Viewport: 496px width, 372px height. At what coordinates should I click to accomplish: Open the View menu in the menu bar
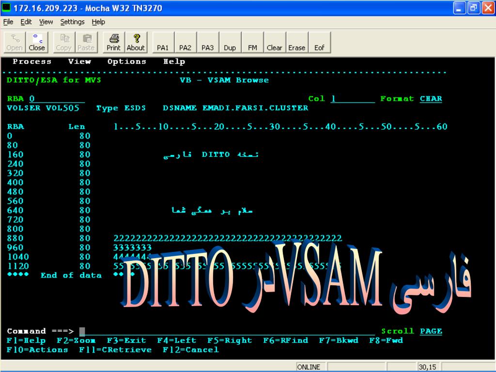(x=46, y=22)
